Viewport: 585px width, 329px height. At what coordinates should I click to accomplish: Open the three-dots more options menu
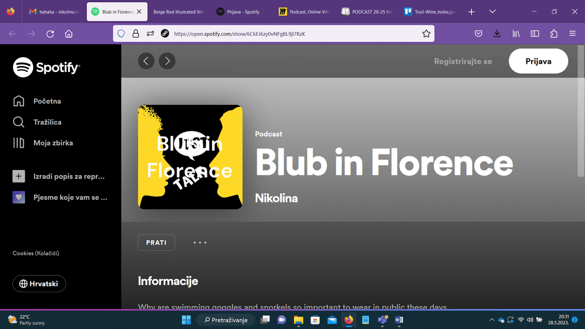click(x=200, y=242)
